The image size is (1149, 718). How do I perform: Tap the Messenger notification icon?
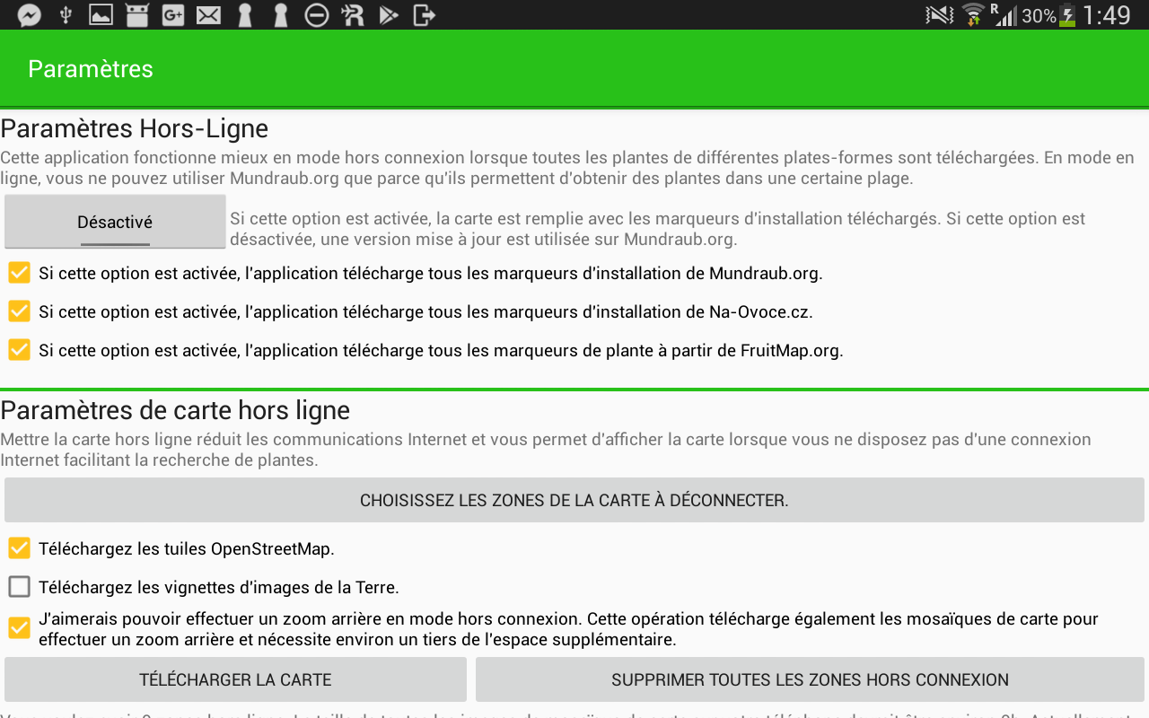(30, 15)
